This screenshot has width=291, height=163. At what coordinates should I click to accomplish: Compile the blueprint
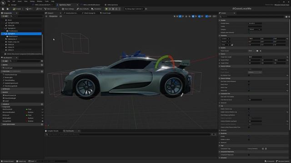[x=17, y=9]
